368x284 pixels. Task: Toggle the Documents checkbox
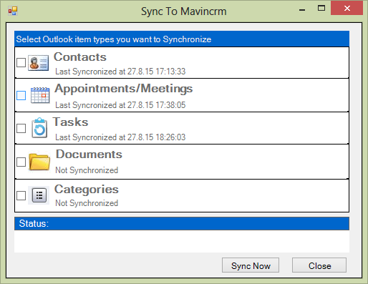coord(21,162)
